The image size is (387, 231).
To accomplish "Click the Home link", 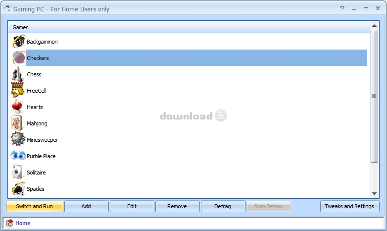I will pyautogui.click(x=23, y=223).
